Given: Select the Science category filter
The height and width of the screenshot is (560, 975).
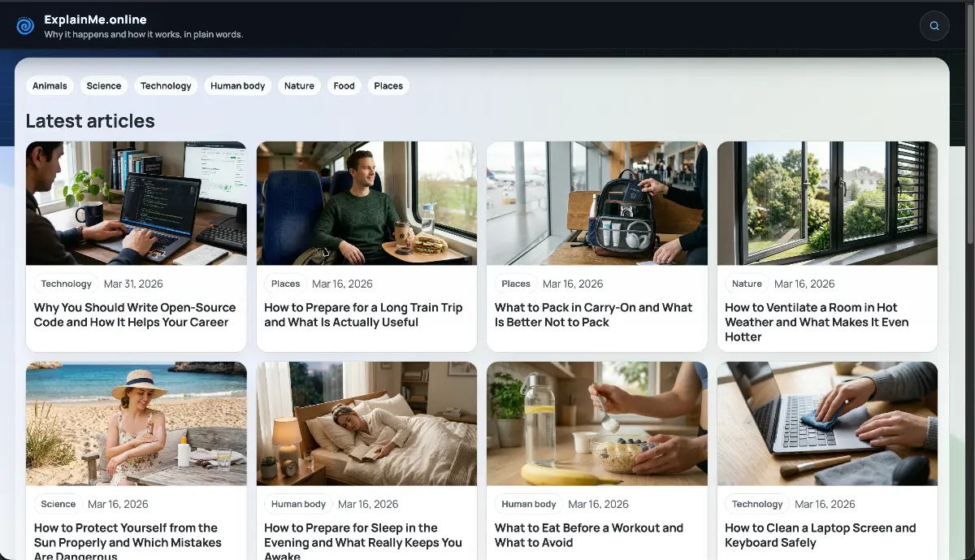Looking at the screenshot, I should coord(104,86).
